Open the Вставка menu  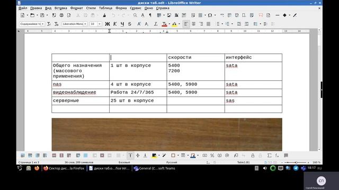[60, 8]
